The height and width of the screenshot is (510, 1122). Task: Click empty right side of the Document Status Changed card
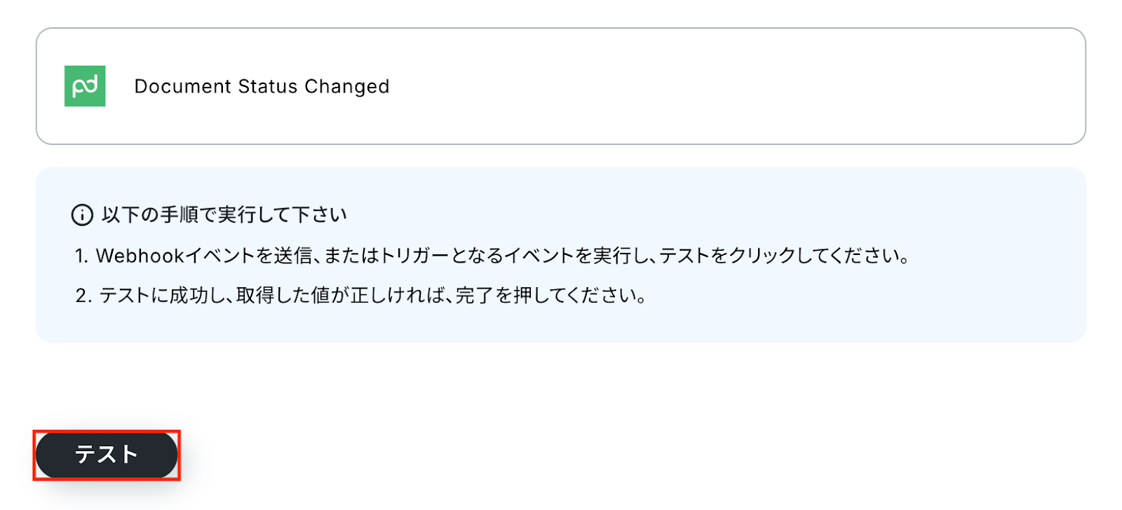coord(771,86)
